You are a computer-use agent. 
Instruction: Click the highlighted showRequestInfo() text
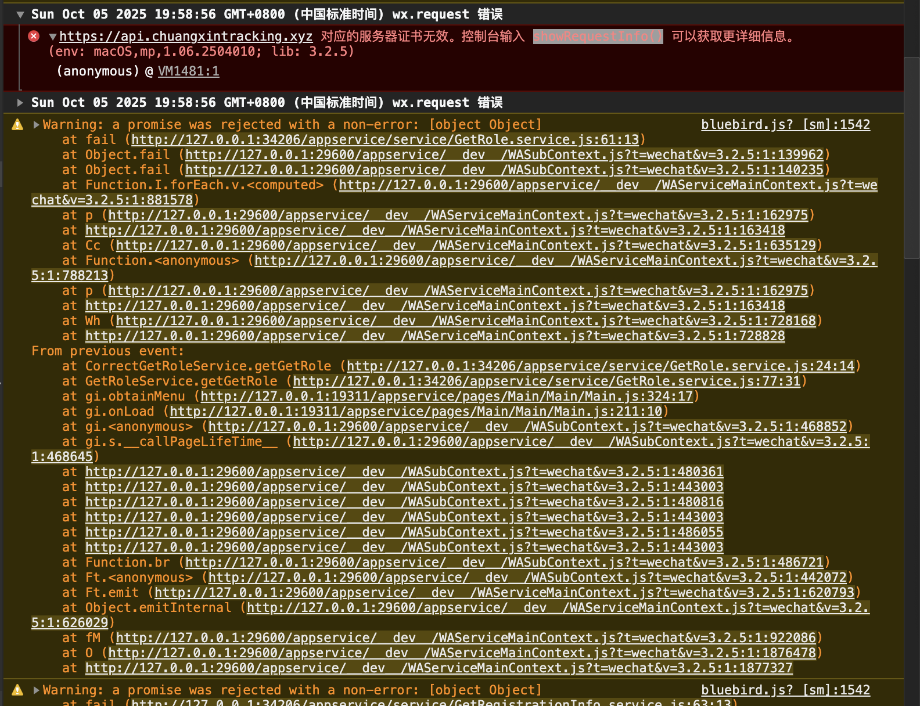(598, 37)
